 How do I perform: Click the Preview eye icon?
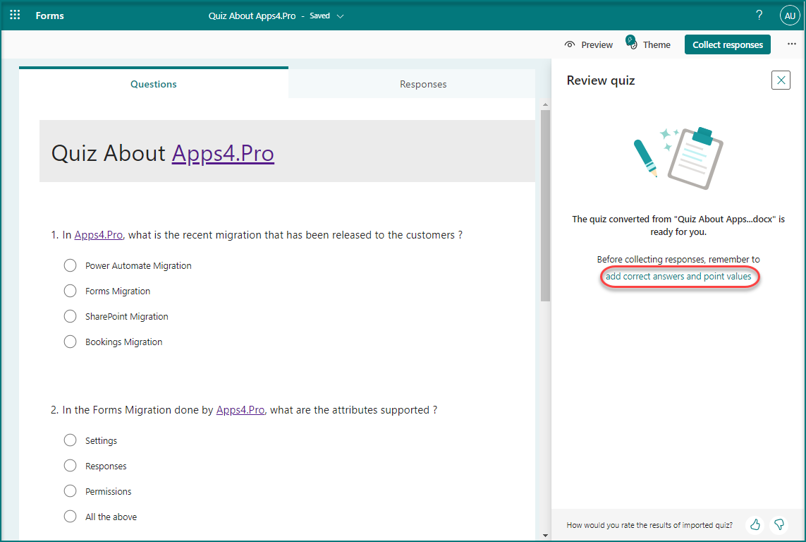click(x=570, y=44)
